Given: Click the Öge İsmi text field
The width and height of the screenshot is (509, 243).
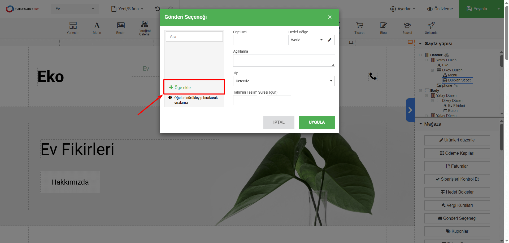Looking at the screenshot, I should [256, 40].
